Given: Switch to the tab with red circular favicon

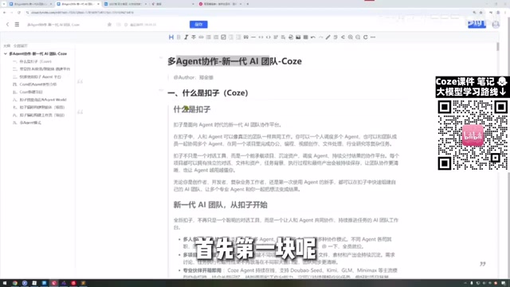Looking at the screenshot, I should point(220,4).
